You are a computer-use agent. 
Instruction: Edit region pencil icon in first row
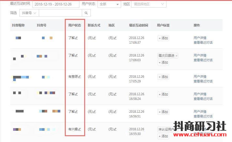click(115, 38)
